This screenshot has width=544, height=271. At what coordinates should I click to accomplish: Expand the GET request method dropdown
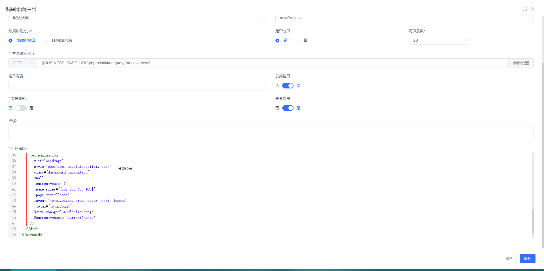pos(23,63)
